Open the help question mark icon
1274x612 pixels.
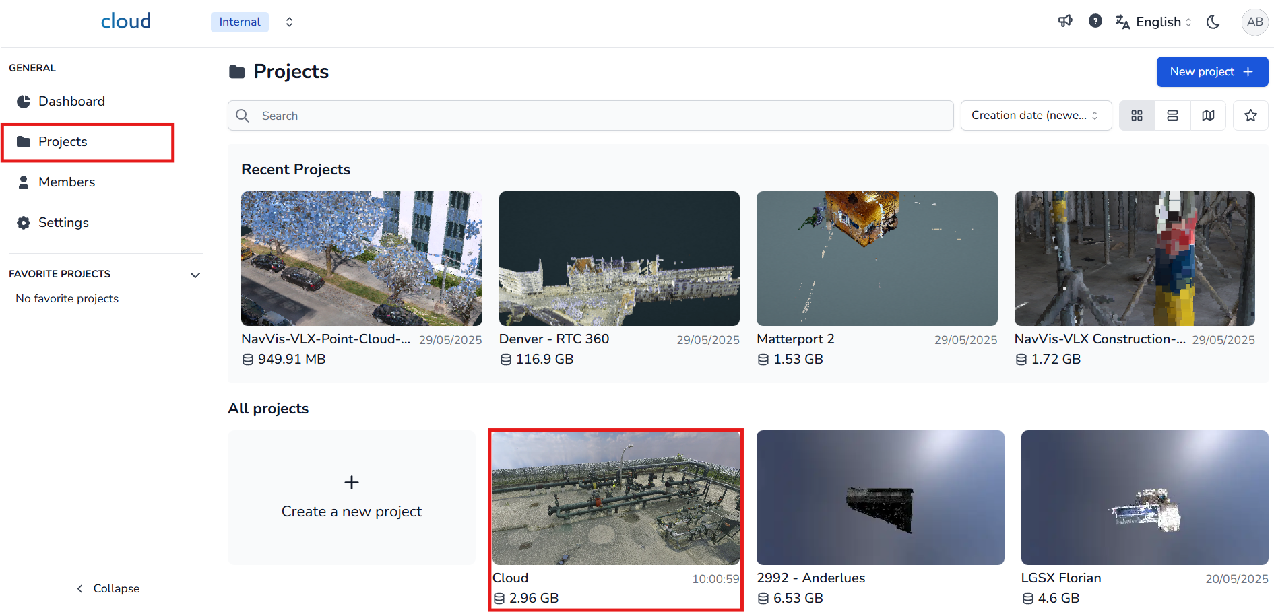click(1095, 22)
